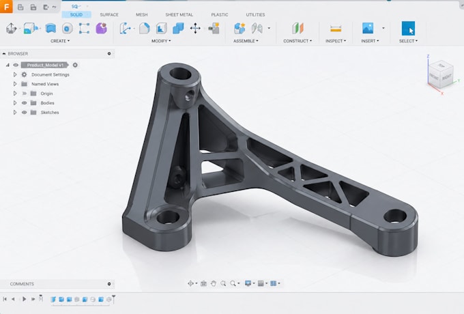Select the blue Revolve tool icon
This screenshot has height=314, width=464.
[50, 29]
